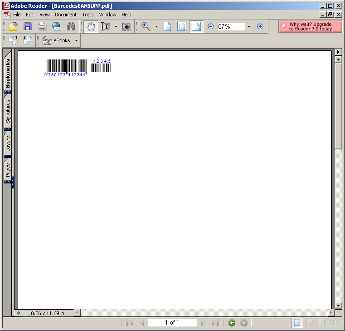This screenshot has height=331, width=345.
Task: Toggle Fit Width page view
Action: tap(196, 26)
